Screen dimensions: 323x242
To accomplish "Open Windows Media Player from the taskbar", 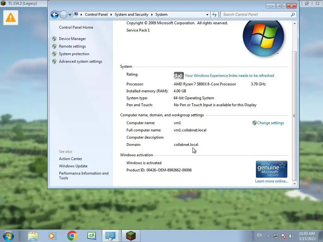I will click(52, 236).
